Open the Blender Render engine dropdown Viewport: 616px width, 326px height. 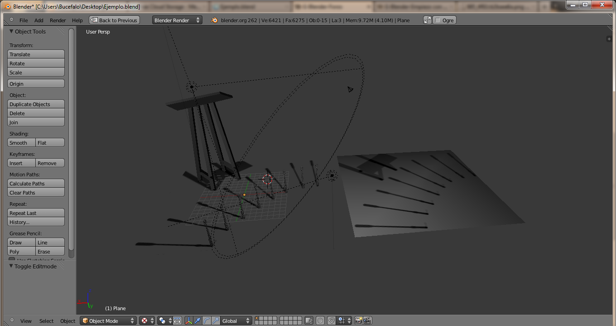click(177, 20)
